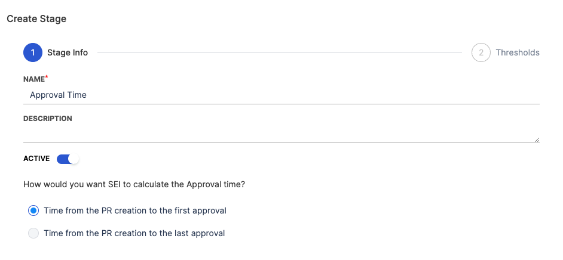The height and width of the screenshot is (260, 563).
Task: Go to the Thresholds step
Action: [517, 52]
